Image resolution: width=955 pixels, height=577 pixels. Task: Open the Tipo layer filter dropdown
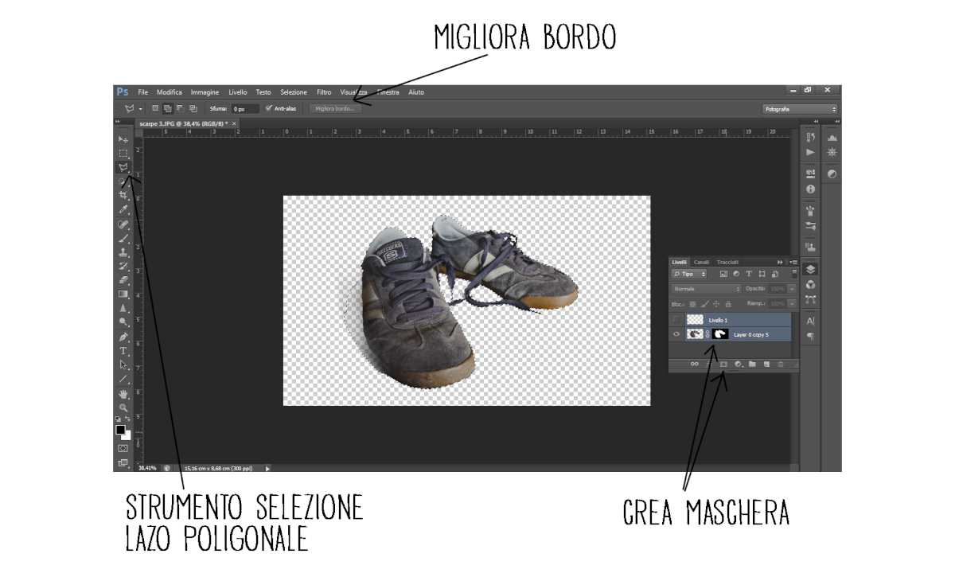click(x=688, y=274)
